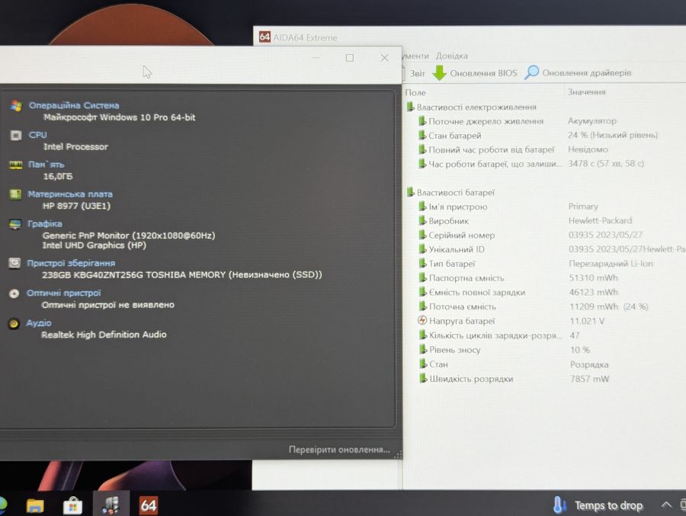Click the motherboard icon by Материнська плата
The height and width of the screenshot is (516, 686).
point(15,194)
